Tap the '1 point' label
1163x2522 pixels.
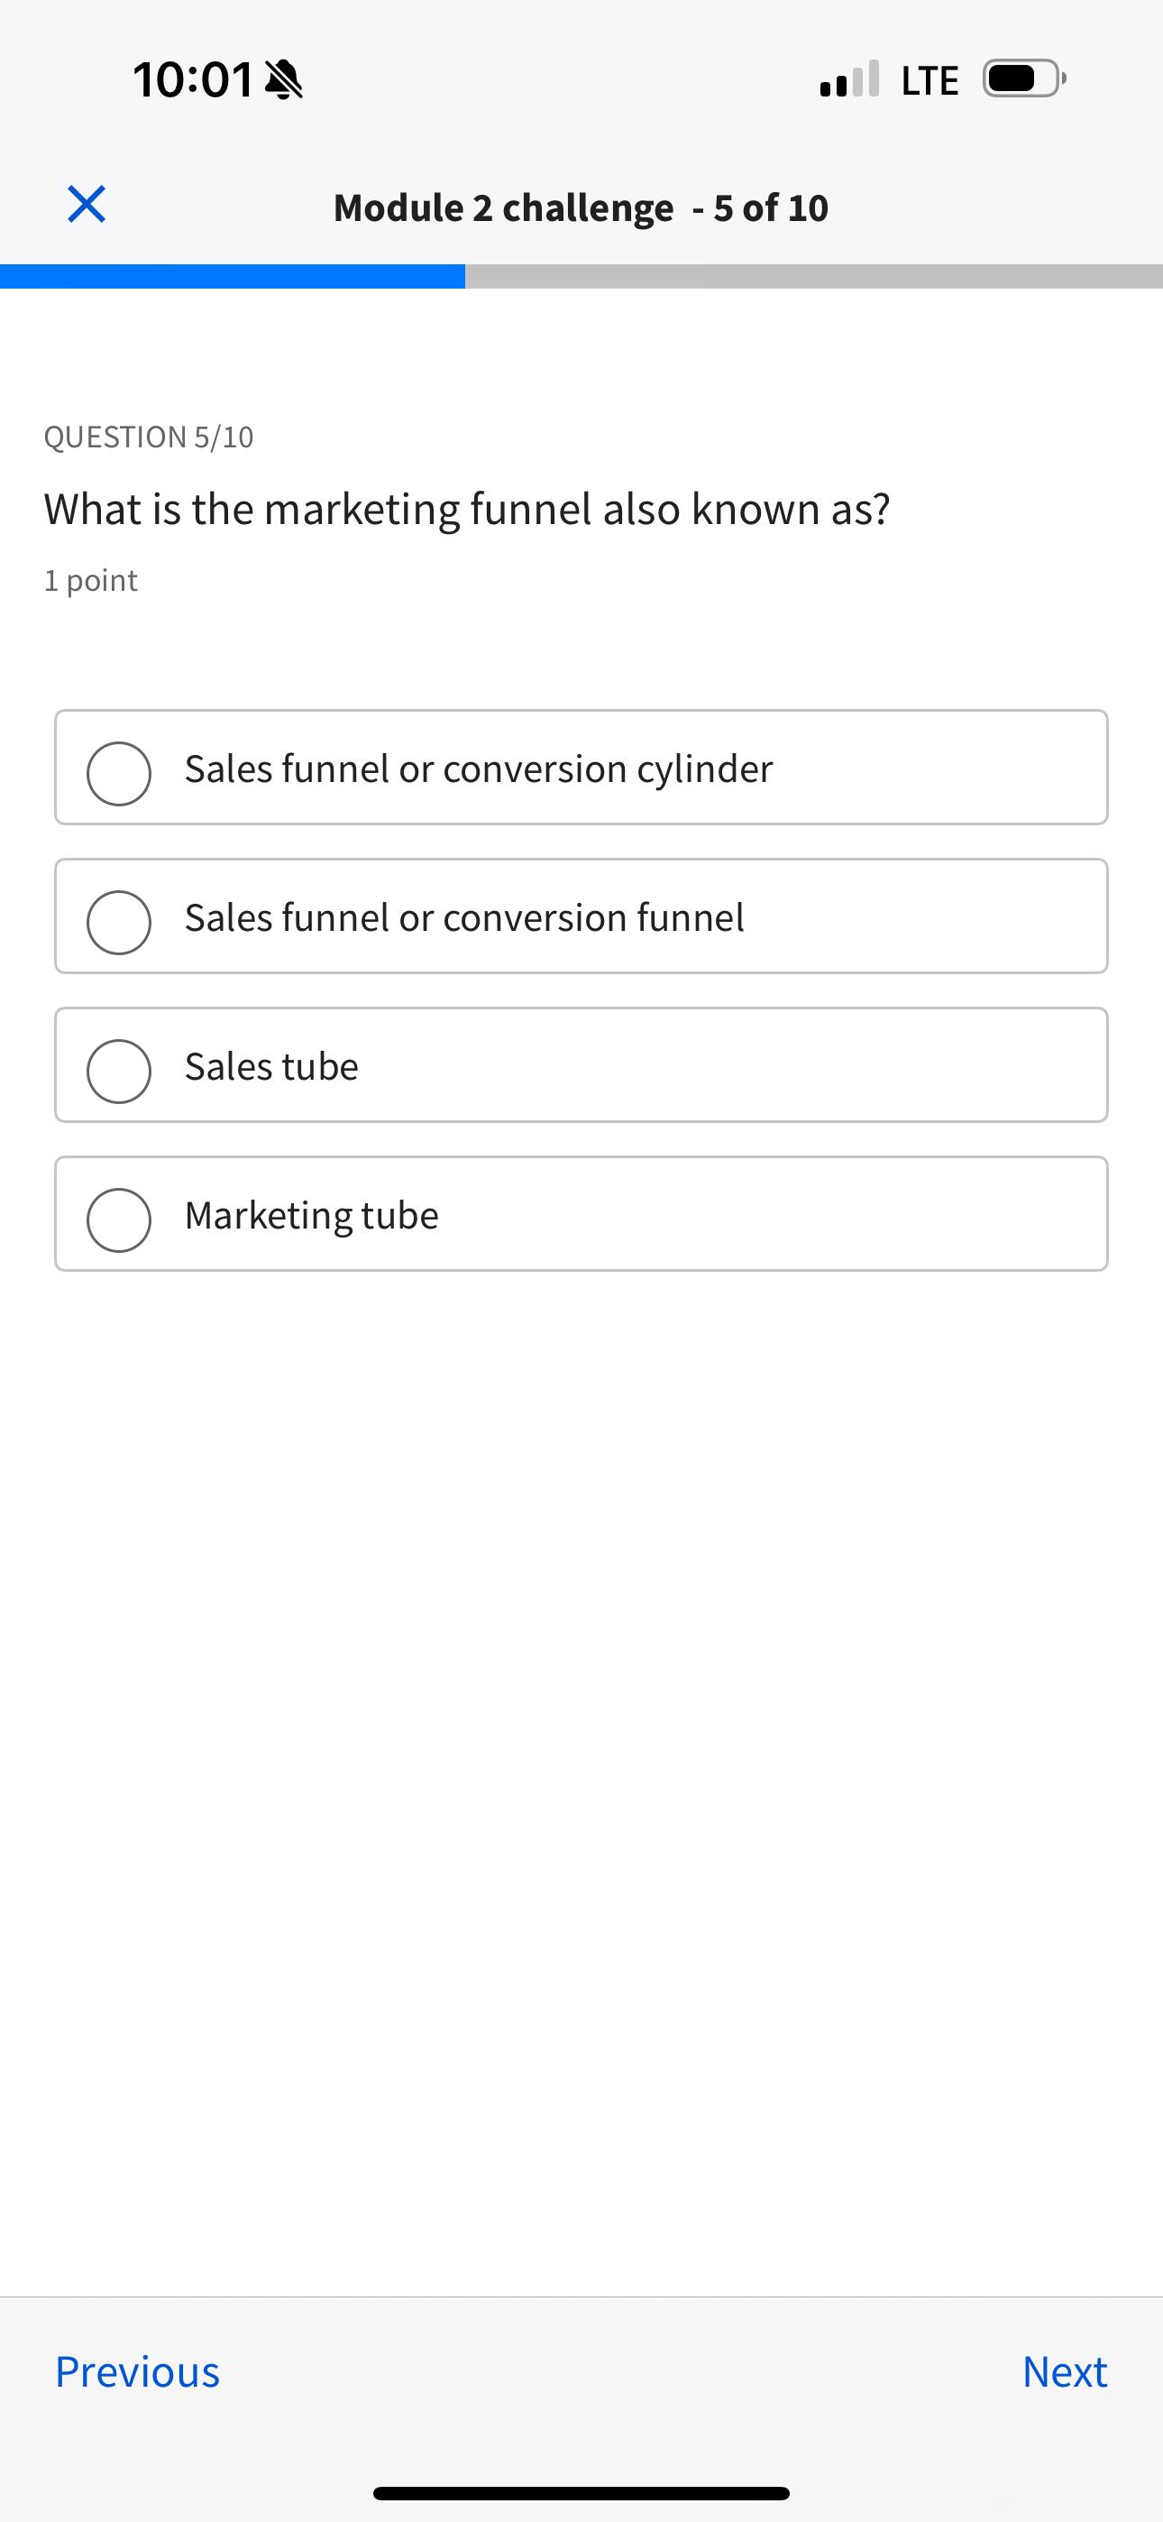[91, 581]
